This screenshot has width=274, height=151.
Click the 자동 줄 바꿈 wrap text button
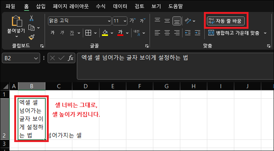[x=226, y=21]
